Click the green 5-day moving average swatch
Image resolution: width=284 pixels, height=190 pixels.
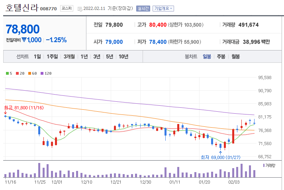pyautogui.click(x=7, y=74)
